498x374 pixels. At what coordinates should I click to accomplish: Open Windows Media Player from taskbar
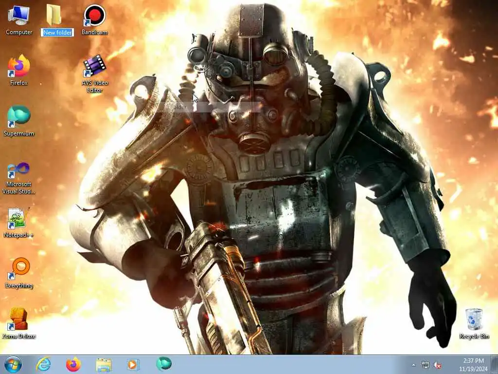tap(133, 364)
